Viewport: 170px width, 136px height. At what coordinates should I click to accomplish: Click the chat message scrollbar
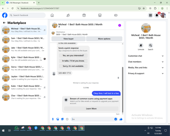click(122, 90)
